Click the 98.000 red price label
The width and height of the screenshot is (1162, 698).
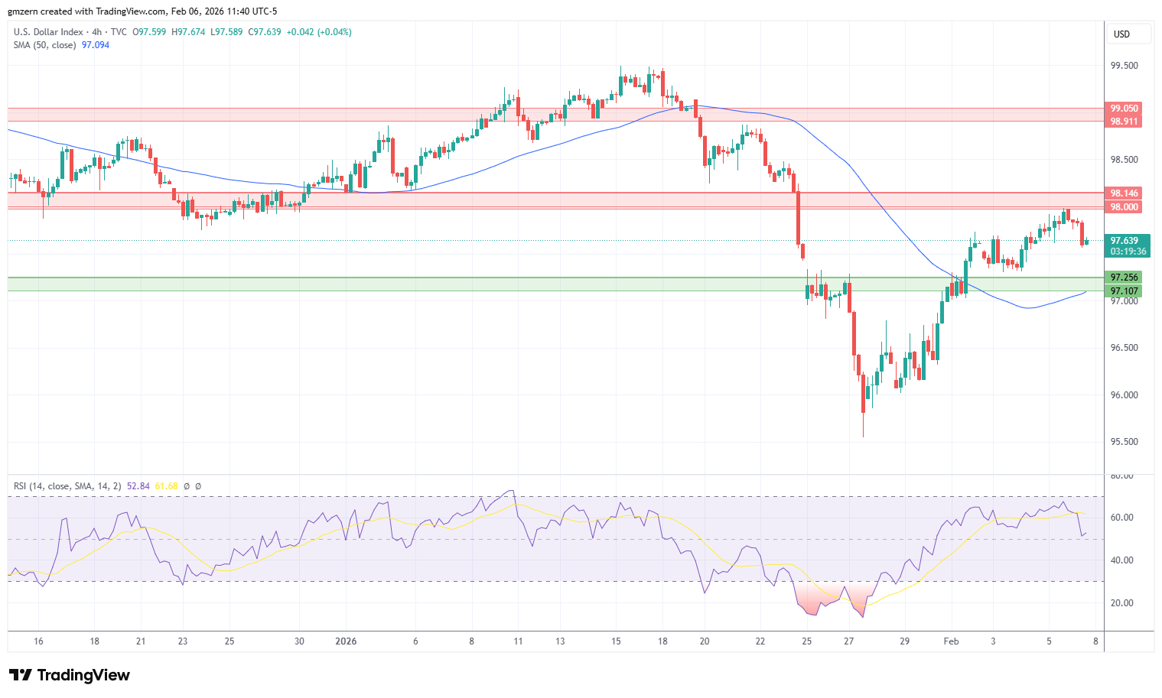1124,207
